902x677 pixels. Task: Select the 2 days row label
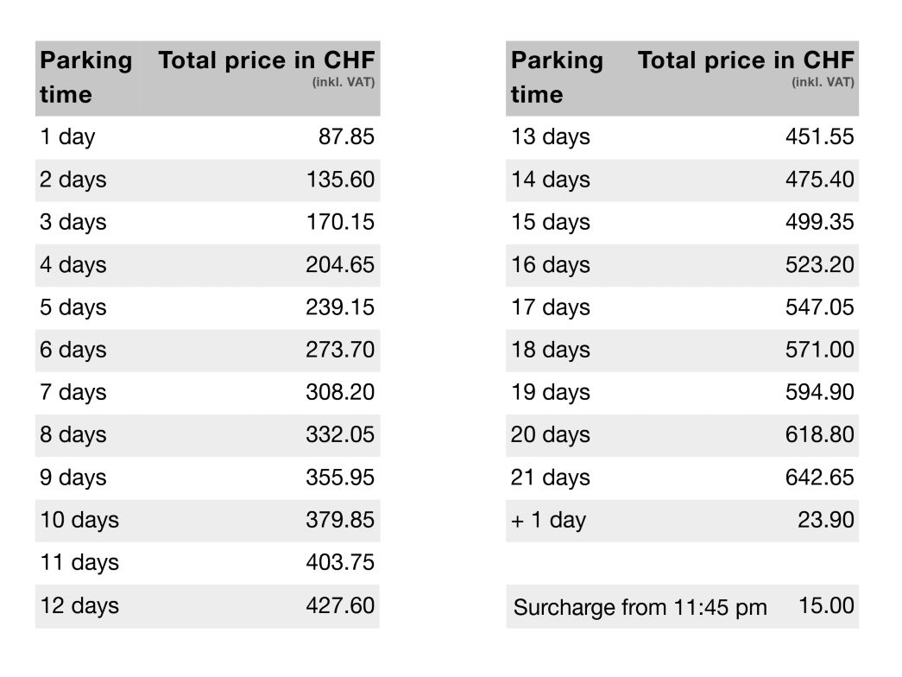coord(73,180)
